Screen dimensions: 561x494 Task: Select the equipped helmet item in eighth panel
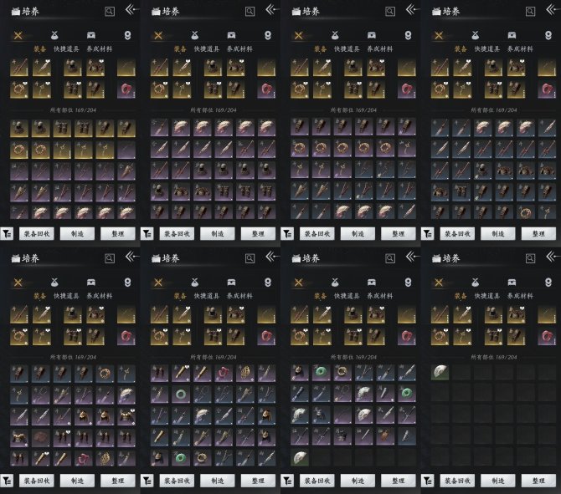point(493,314)
